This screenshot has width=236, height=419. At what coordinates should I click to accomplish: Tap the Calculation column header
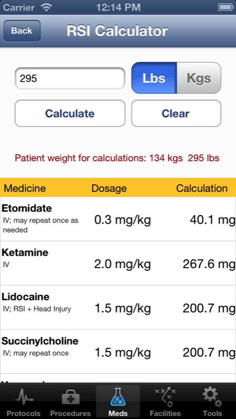202,188
